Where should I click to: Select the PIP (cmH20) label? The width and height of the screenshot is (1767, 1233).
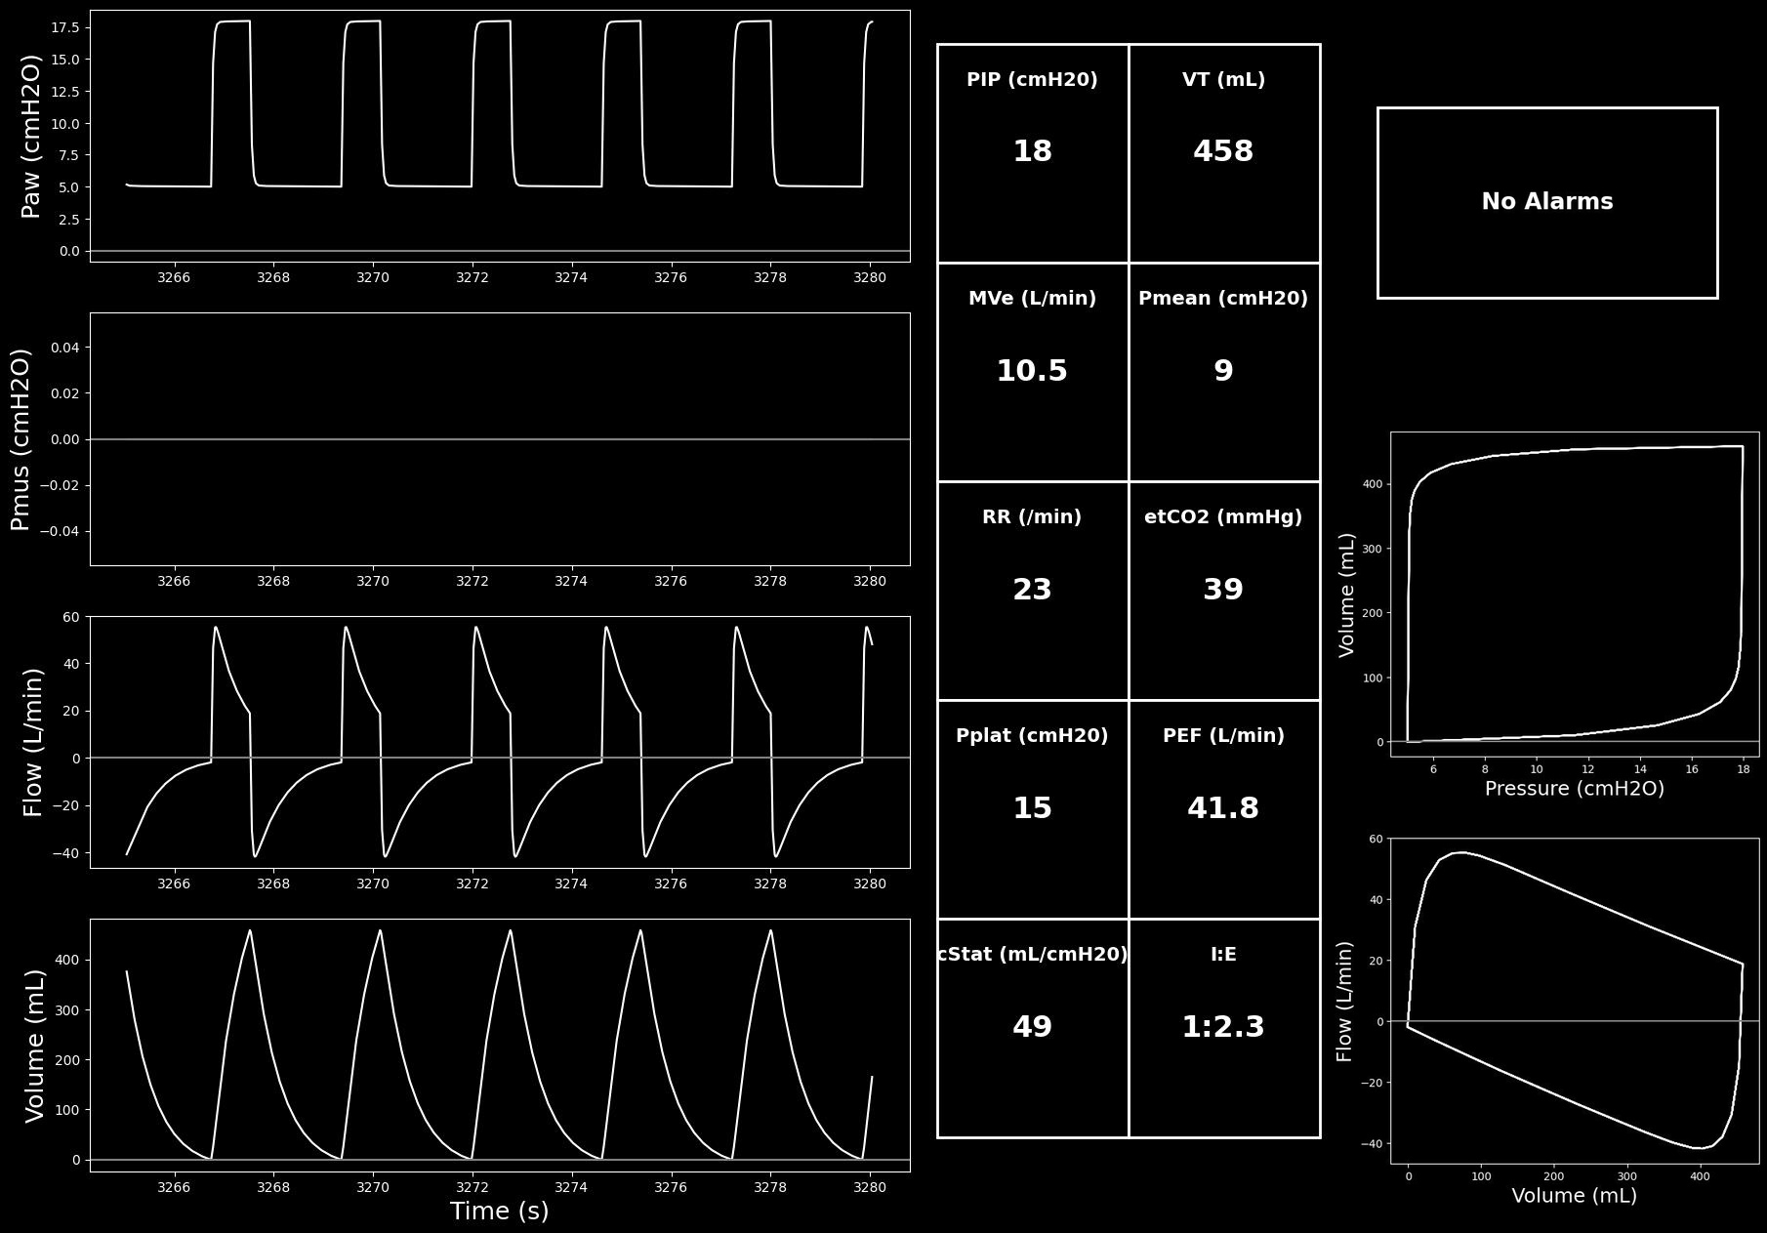pyautogui.click(x=1032, y=80)
